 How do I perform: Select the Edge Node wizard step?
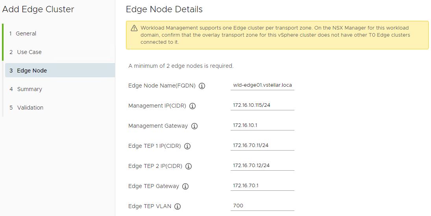pyautogui.click(x=32, y=71)
